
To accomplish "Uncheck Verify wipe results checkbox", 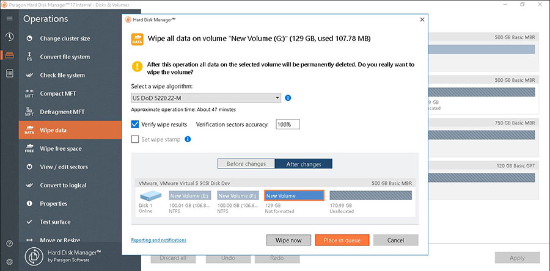I will pyautogui.click(x=135, y=125).
